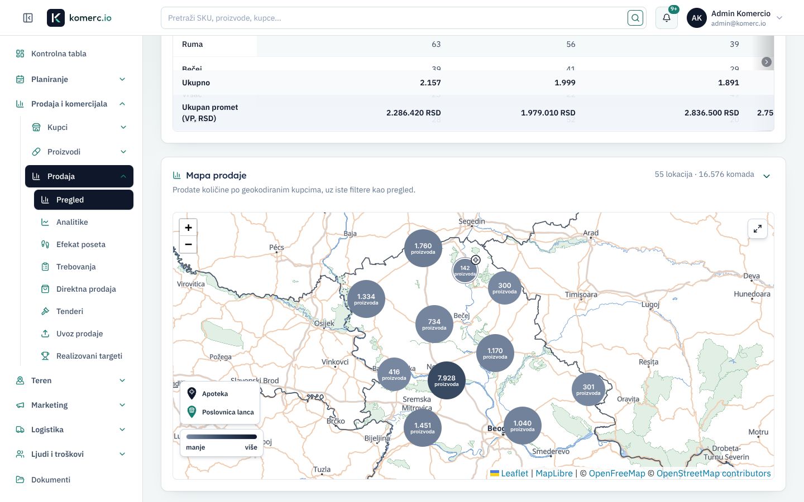Open fullscreen map view
This screenshot has height=502, width=804.
click(758, 229)
